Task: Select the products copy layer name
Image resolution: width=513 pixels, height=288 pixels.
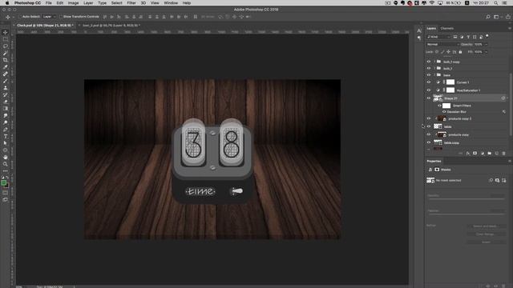Action: tap(458, 134)
